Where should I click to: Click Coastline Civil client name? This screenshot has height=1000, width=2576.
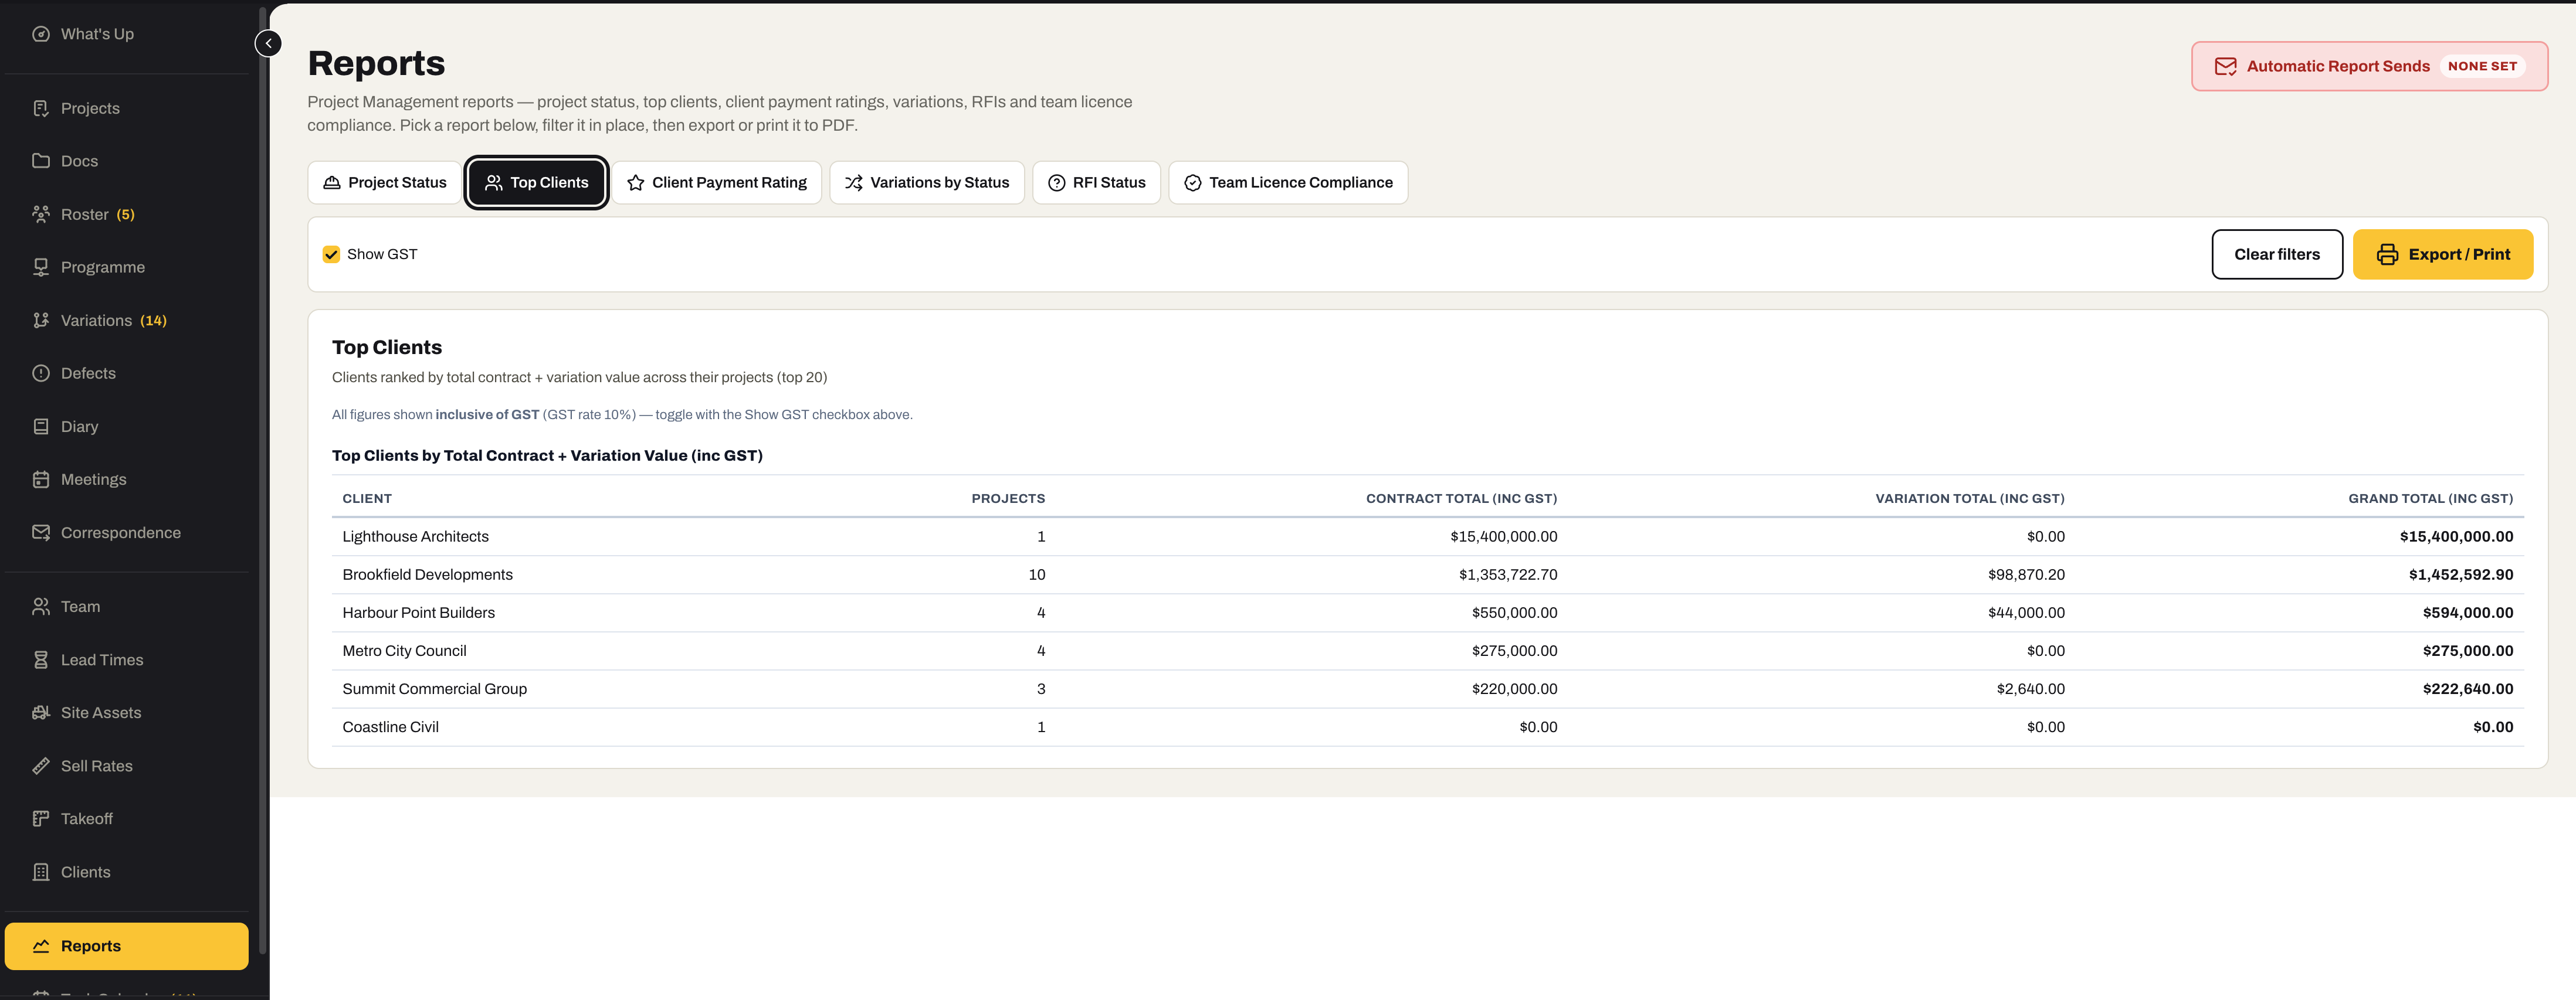[390, 727]
